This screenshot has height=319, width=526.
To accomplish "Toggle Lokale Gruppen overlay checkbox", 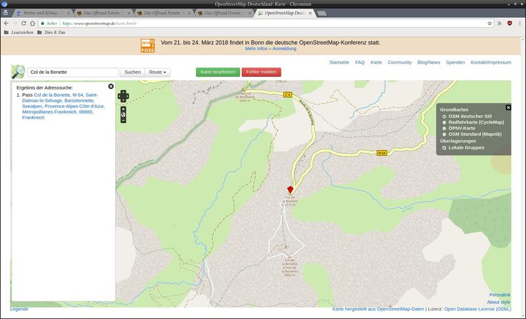I will click(444, 148).
